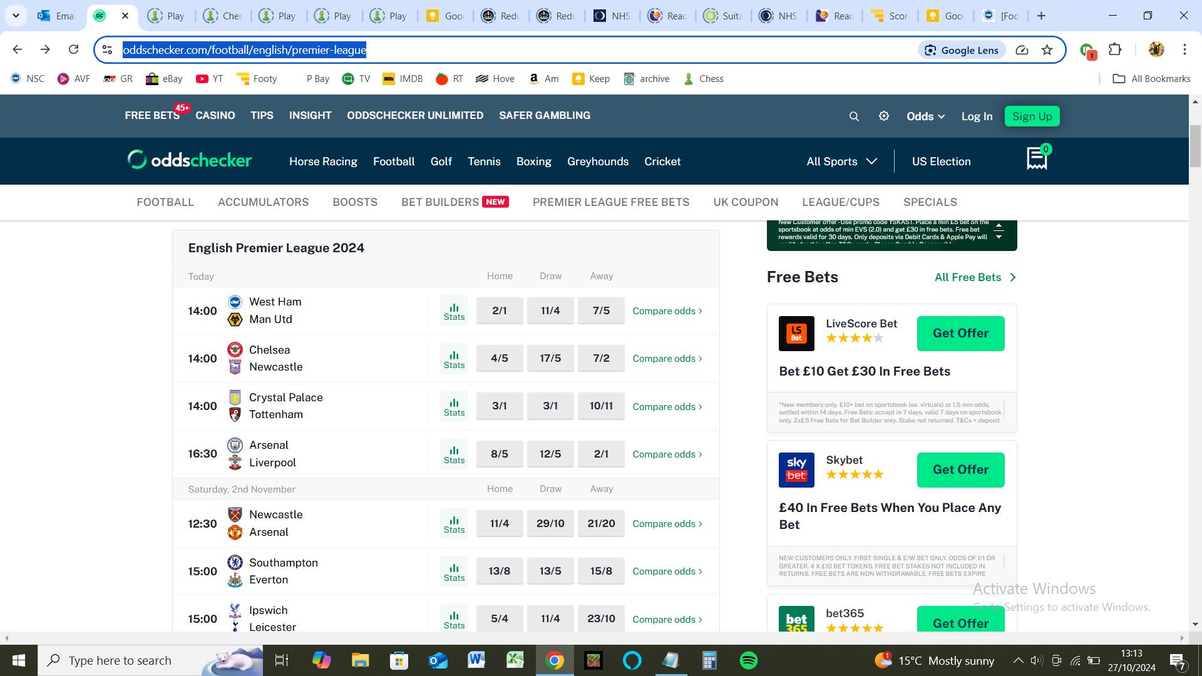
Task: Open Chrome profile avatar
Action: (x=1156, y=49)
